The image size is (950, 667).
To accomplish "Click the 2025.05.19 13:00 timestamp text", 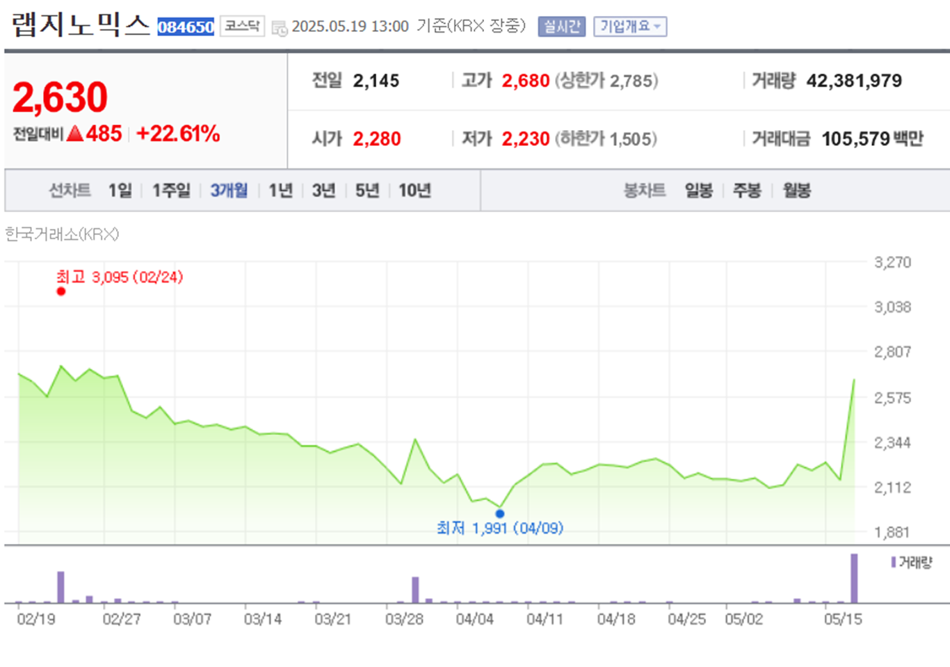I will 350,26.
